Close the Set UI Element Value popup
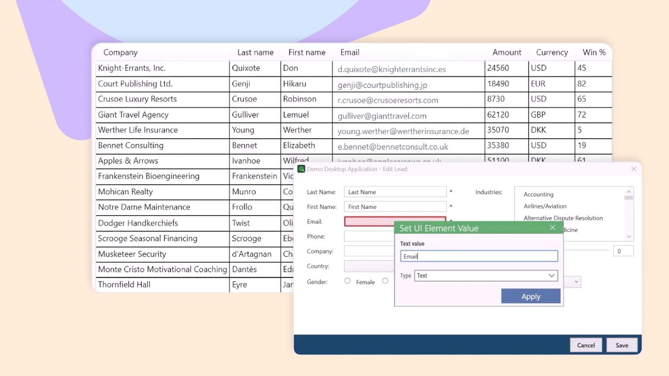 tap(552, 228)
